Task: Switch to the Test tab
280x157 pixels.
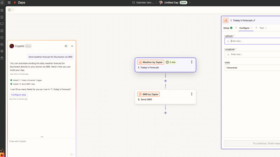Action: point(263,28)
